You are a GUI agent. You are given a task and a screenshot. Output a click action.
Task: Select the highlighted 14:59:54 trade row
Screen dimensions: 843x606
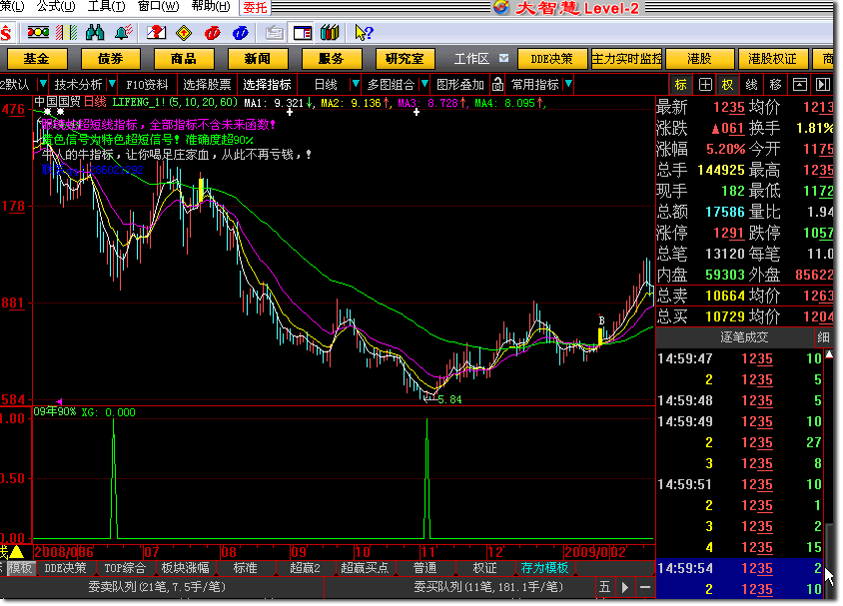tap(740, 568)
